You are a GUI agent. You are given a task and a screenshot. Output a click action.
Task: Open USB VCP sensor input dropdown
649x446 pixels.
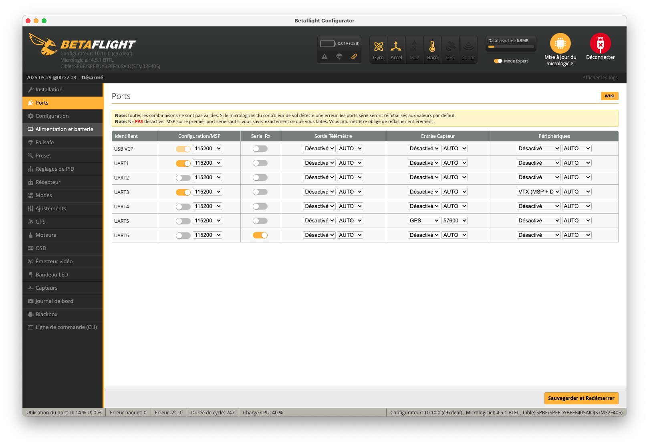[424, 148]
